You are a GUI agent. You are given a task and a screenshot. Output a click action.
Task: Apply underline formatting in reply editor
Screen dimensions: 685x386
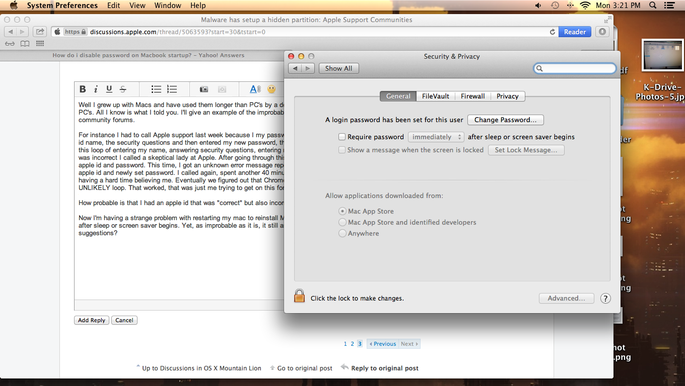click(109, 89)
